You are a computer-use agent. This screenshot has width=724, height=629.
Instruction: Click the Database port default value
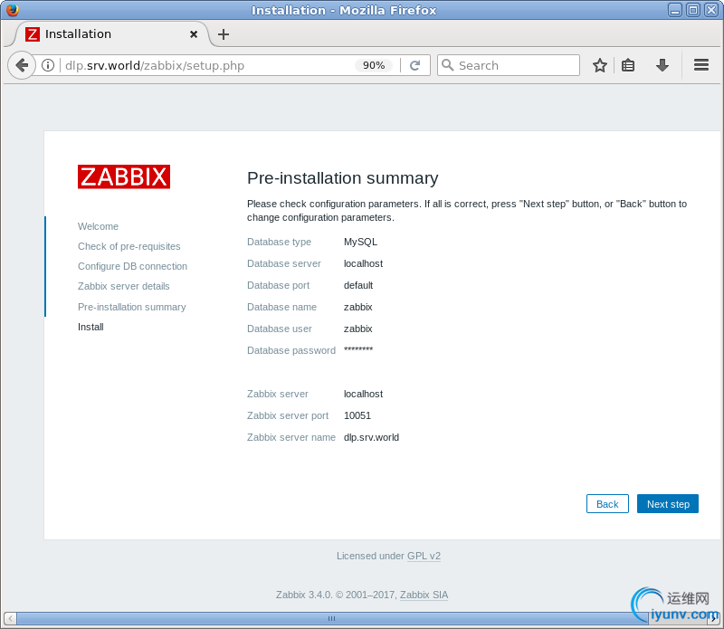point(357,285)
